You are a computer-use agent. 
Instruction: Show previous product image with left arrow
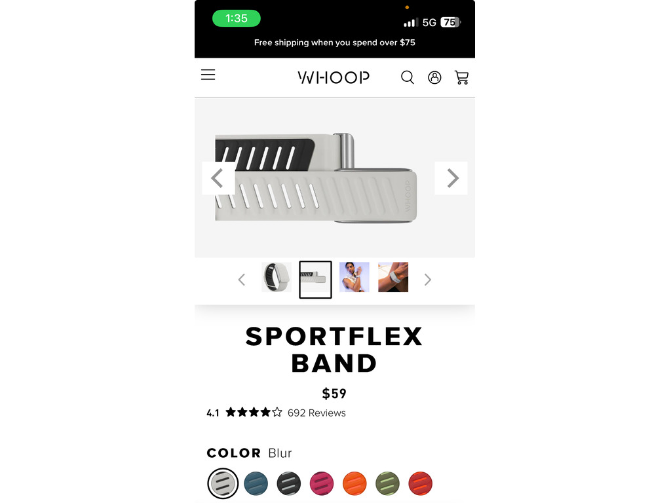tap(218, 178)
